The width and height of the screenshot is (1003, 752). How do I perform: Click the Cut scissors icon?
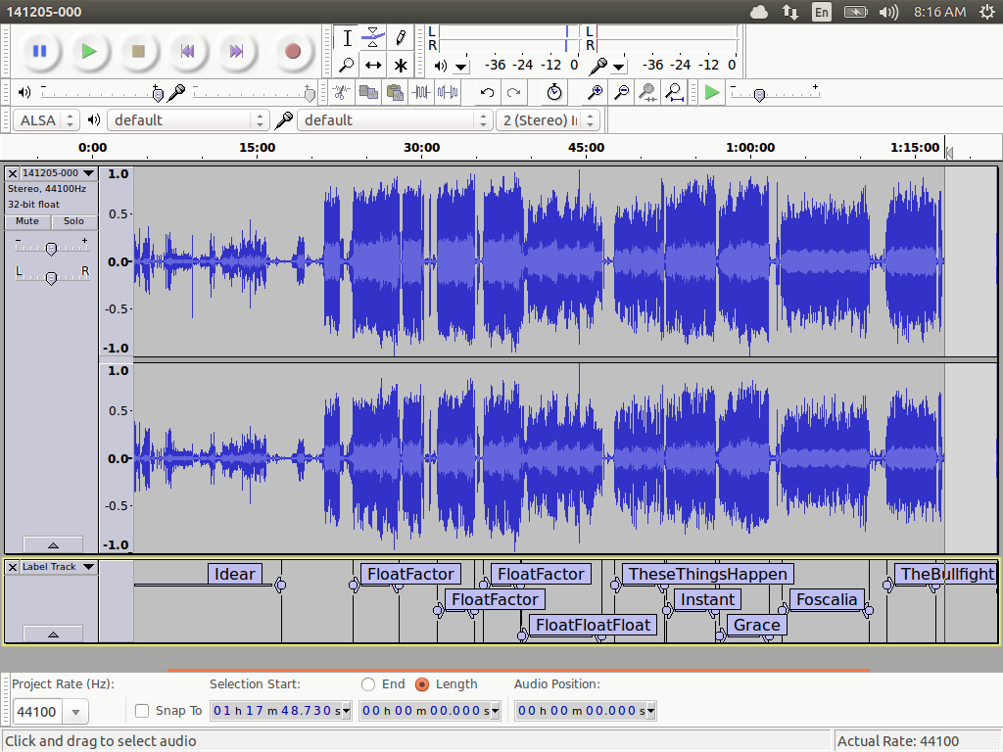pos(341,92)
